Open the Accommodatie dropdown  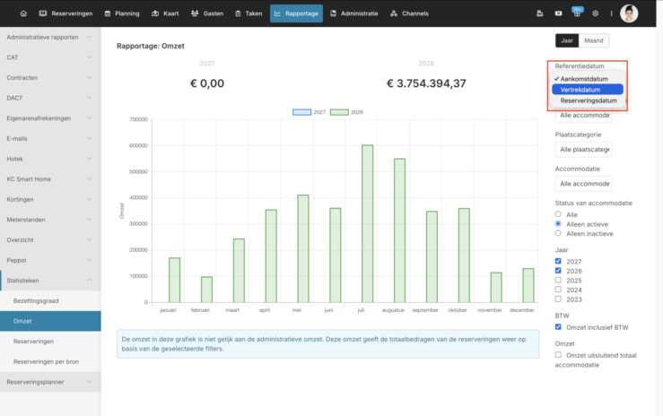[x=583, y=184]
